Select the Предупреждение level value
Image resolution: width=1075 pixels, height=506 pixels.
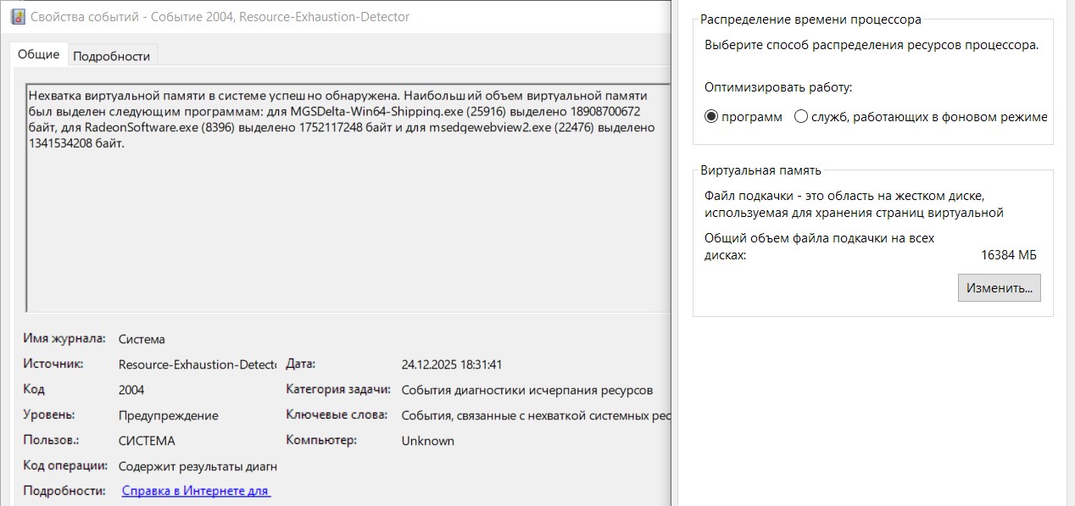tap(168, 415)
